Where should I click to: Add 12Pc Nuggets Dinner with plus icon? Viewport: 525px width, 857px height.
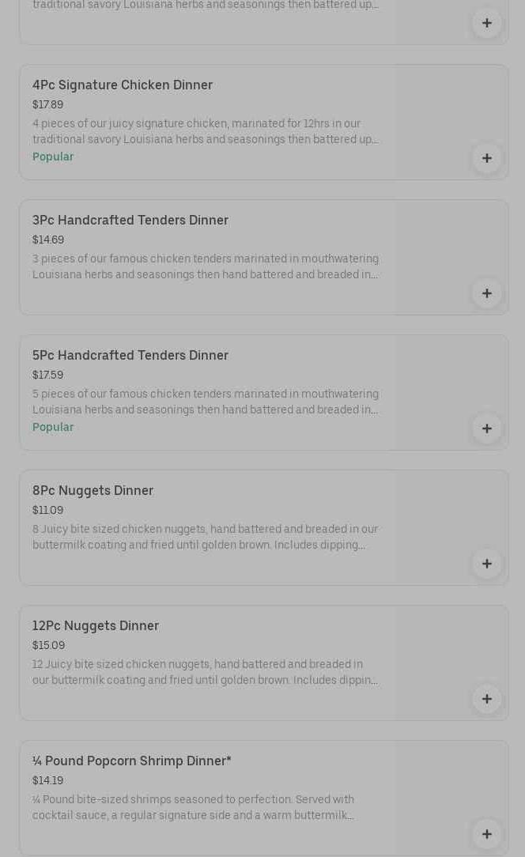click(x=486, y=699)
